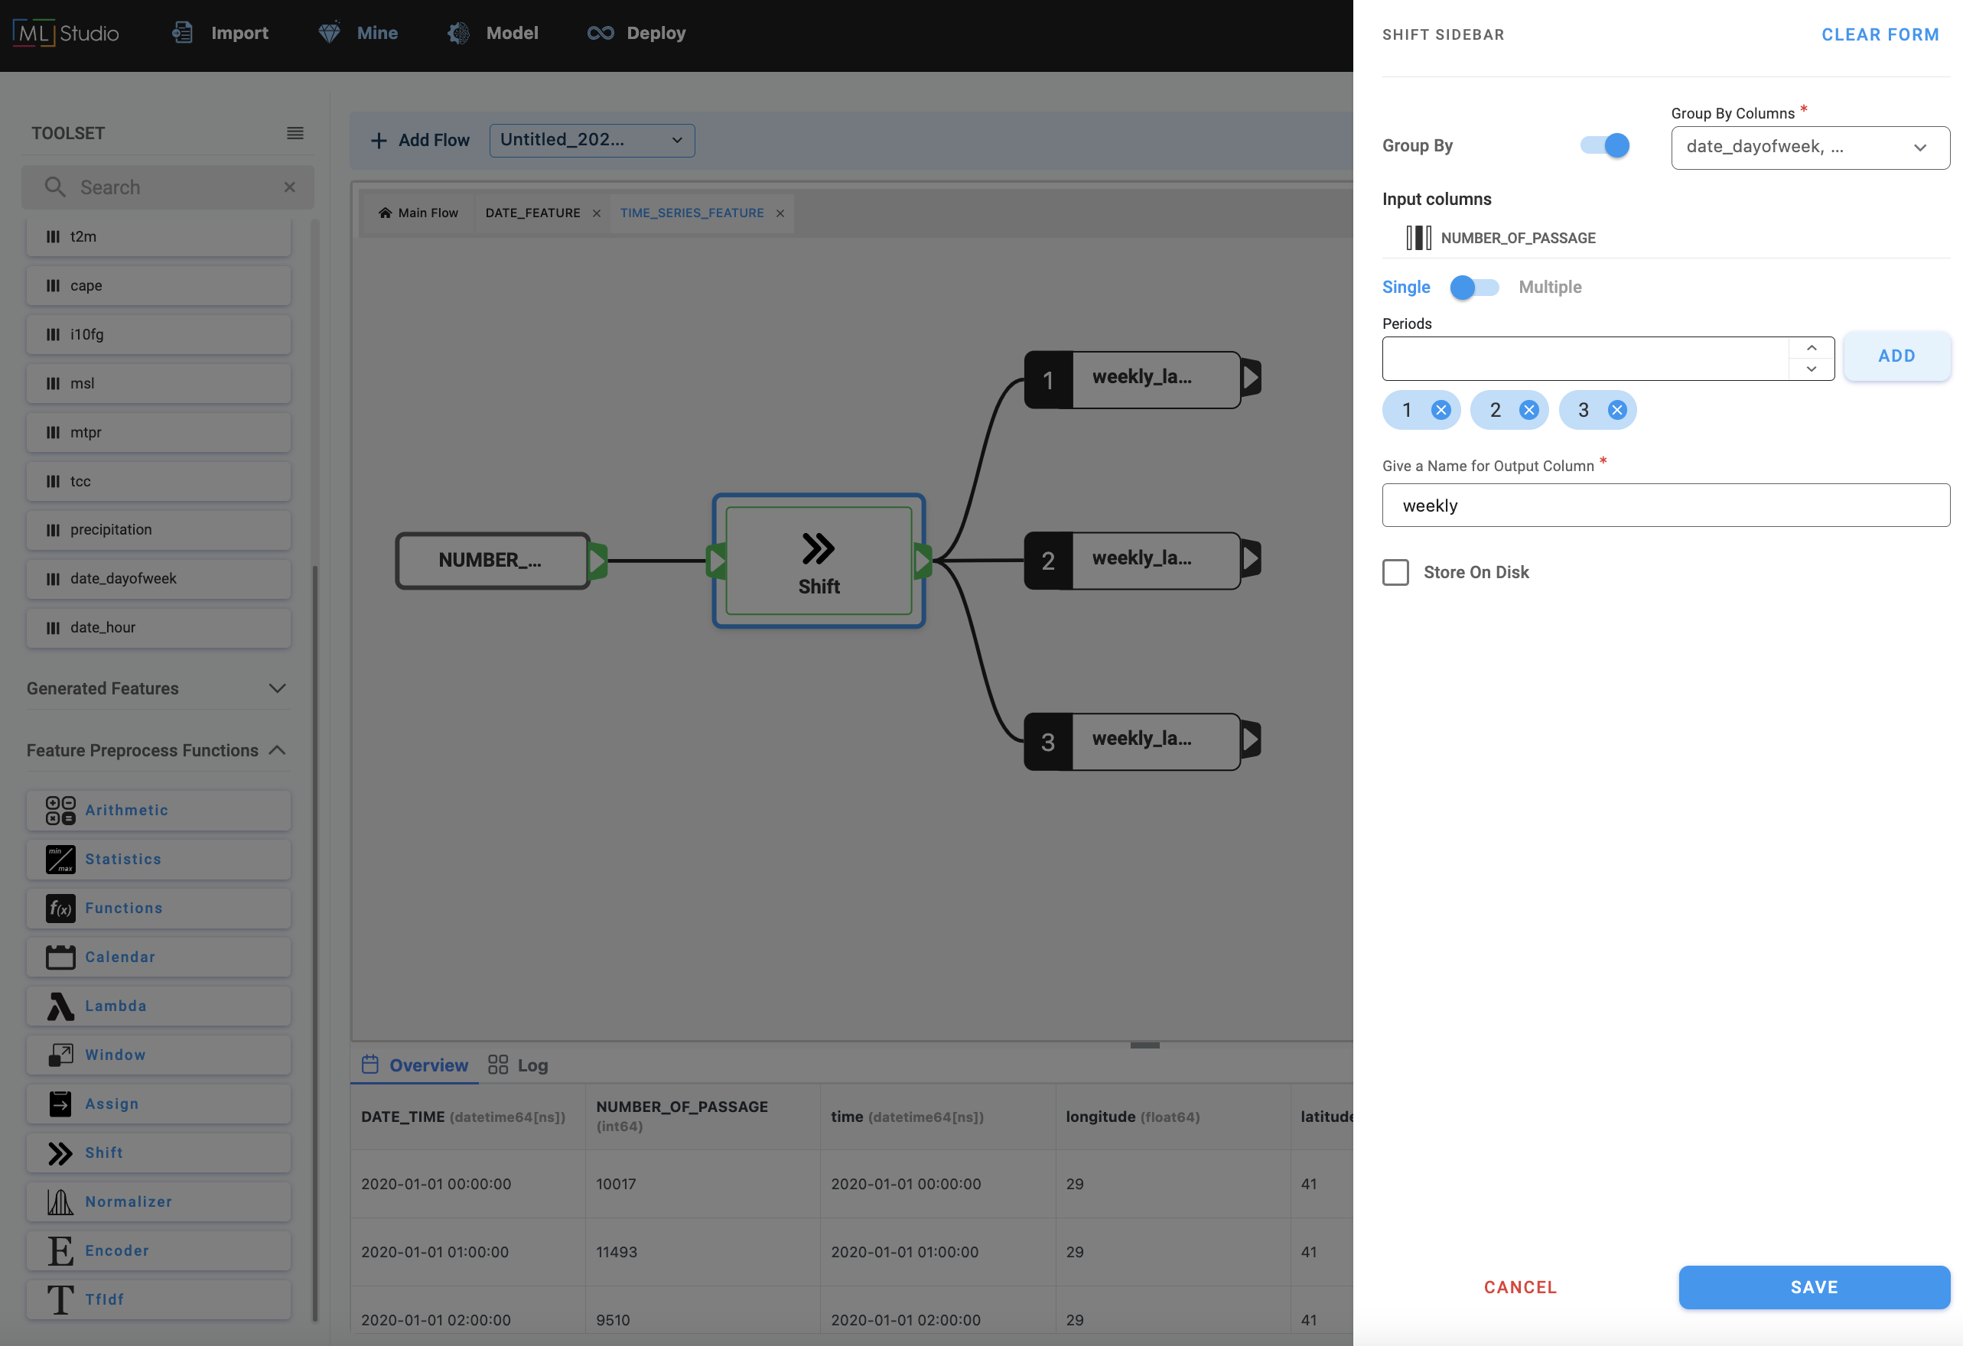Click the Calendar function icon
This screenshot has width=1963, height=1346.
(x=60, y=957)
